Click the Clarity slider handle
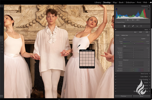The image size is (152, 100). pos(134,64)
